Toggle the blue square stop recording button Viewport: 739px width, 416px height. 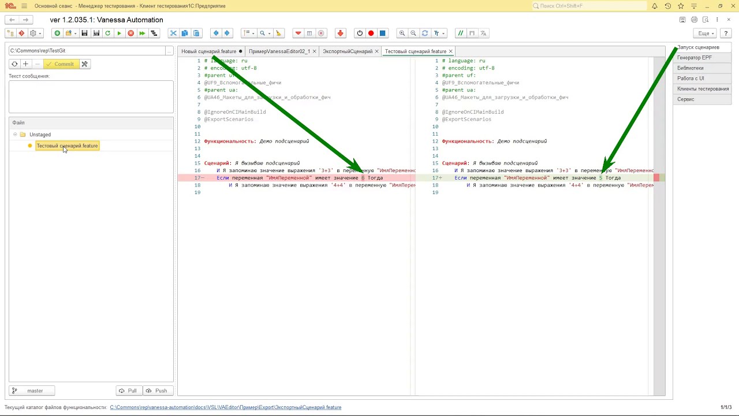(x=382, y=34)
